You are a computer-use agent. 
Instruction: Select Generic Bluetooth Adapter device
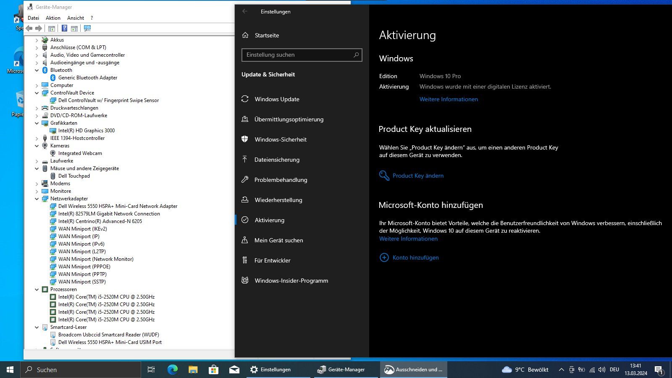pyautogui.click(x=88, y=78)
